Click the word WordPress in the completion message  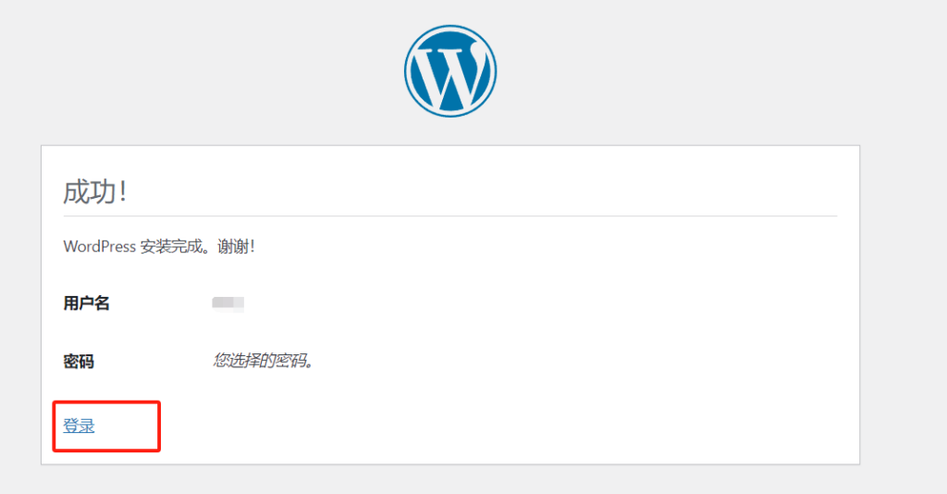[x=99, y=247]
